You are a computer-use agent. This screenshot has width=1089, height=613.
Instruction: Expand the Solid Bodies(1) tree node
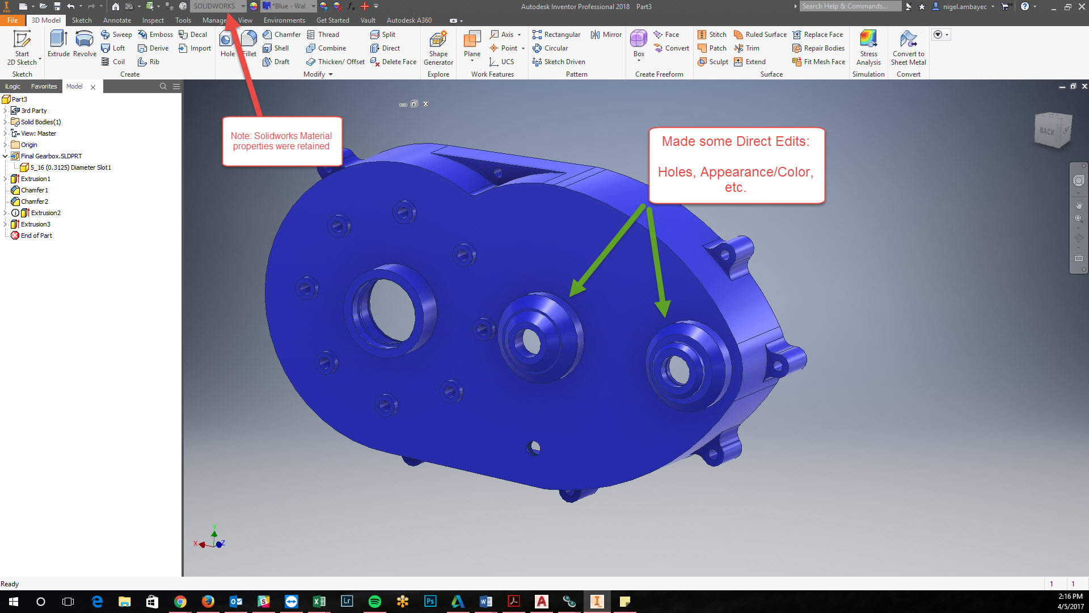click(5, 122)
